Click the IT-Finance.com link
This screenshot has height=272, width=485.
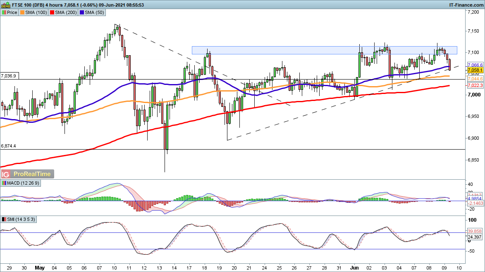click(x=466, y=4)
